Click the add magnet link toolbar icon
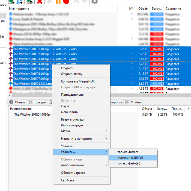The width and height of the screenshot is (191, 191). (20, 2)
